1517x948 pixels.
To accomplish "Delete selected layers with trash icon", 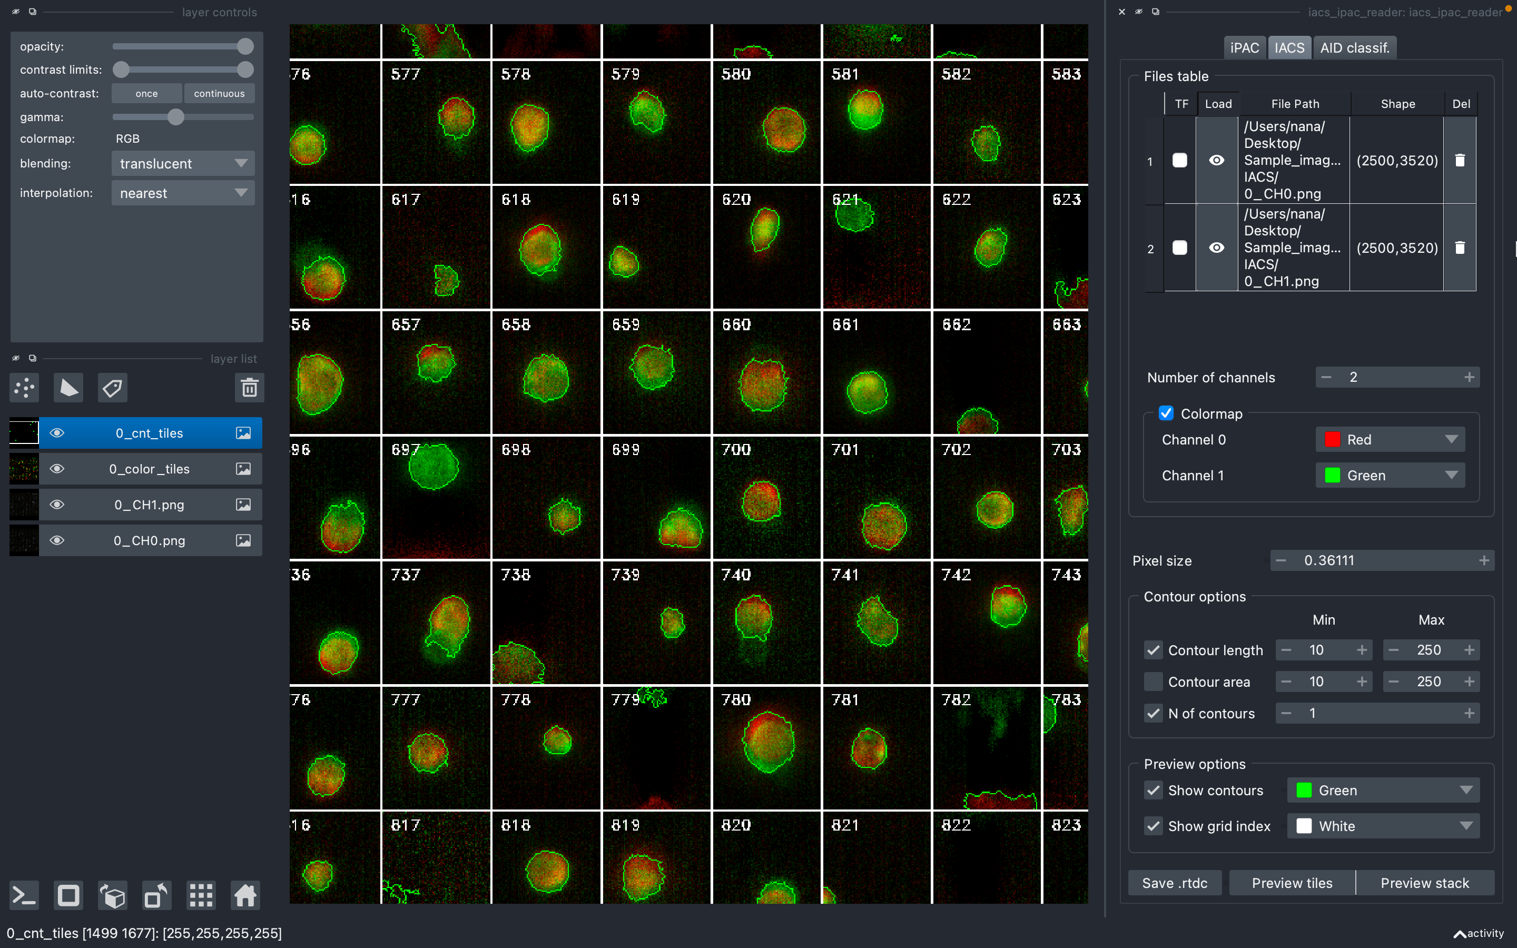I will click(x=249, y=388).
